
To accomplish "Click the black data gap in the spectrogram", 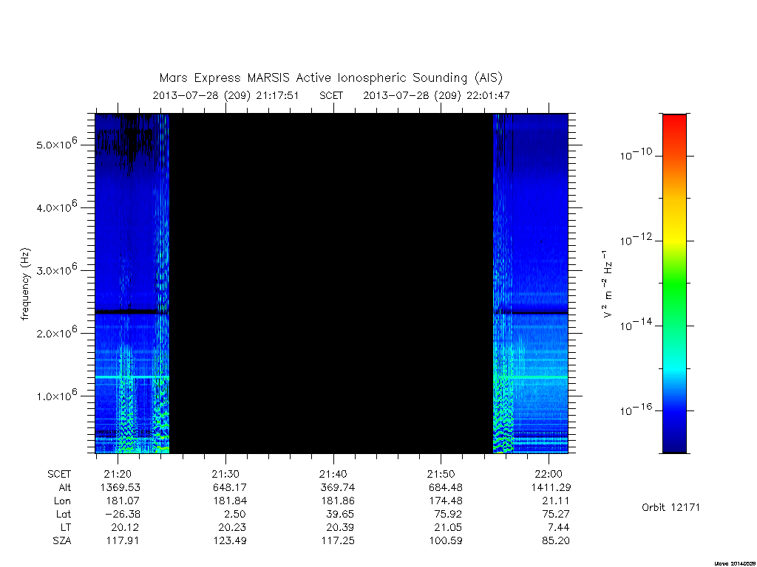I will click(330, 283).
